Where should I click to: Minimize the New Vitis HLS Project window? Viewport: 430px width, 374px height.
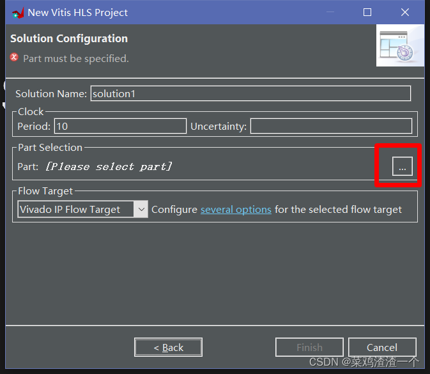(x=330, y=12)
